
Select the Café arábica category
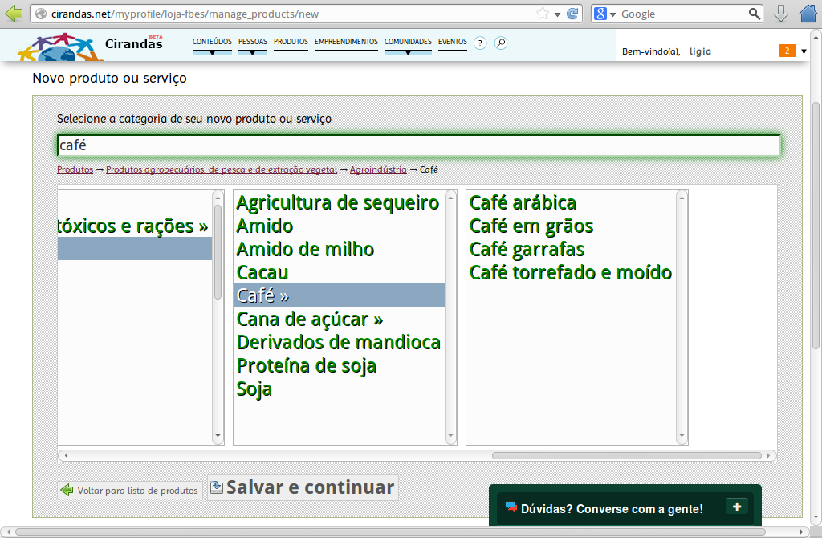point(523,203)
